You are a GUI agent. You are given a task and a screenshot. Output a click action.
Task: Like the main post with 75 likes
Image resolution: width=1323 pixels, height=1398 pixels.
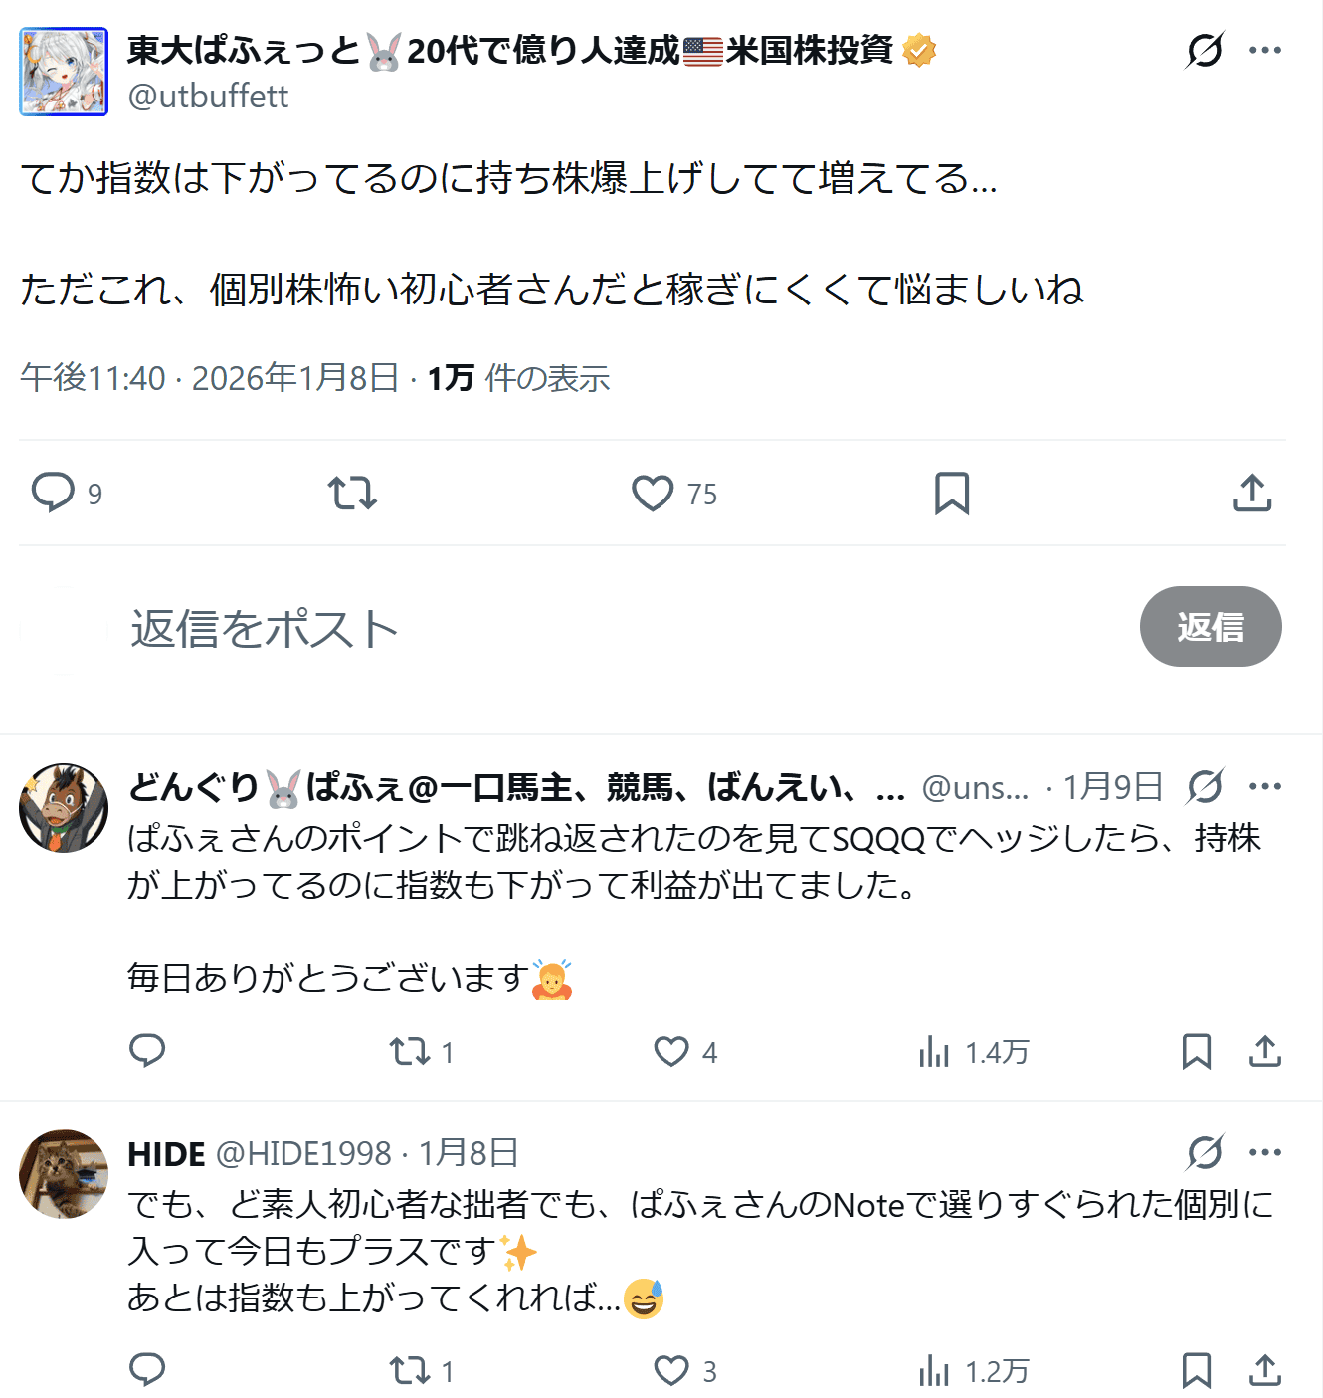coord(674,493)
